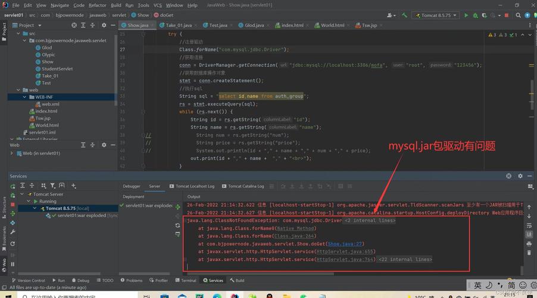
Task: Clear All trash icon beside console
Action: click(x=529, y=253)
